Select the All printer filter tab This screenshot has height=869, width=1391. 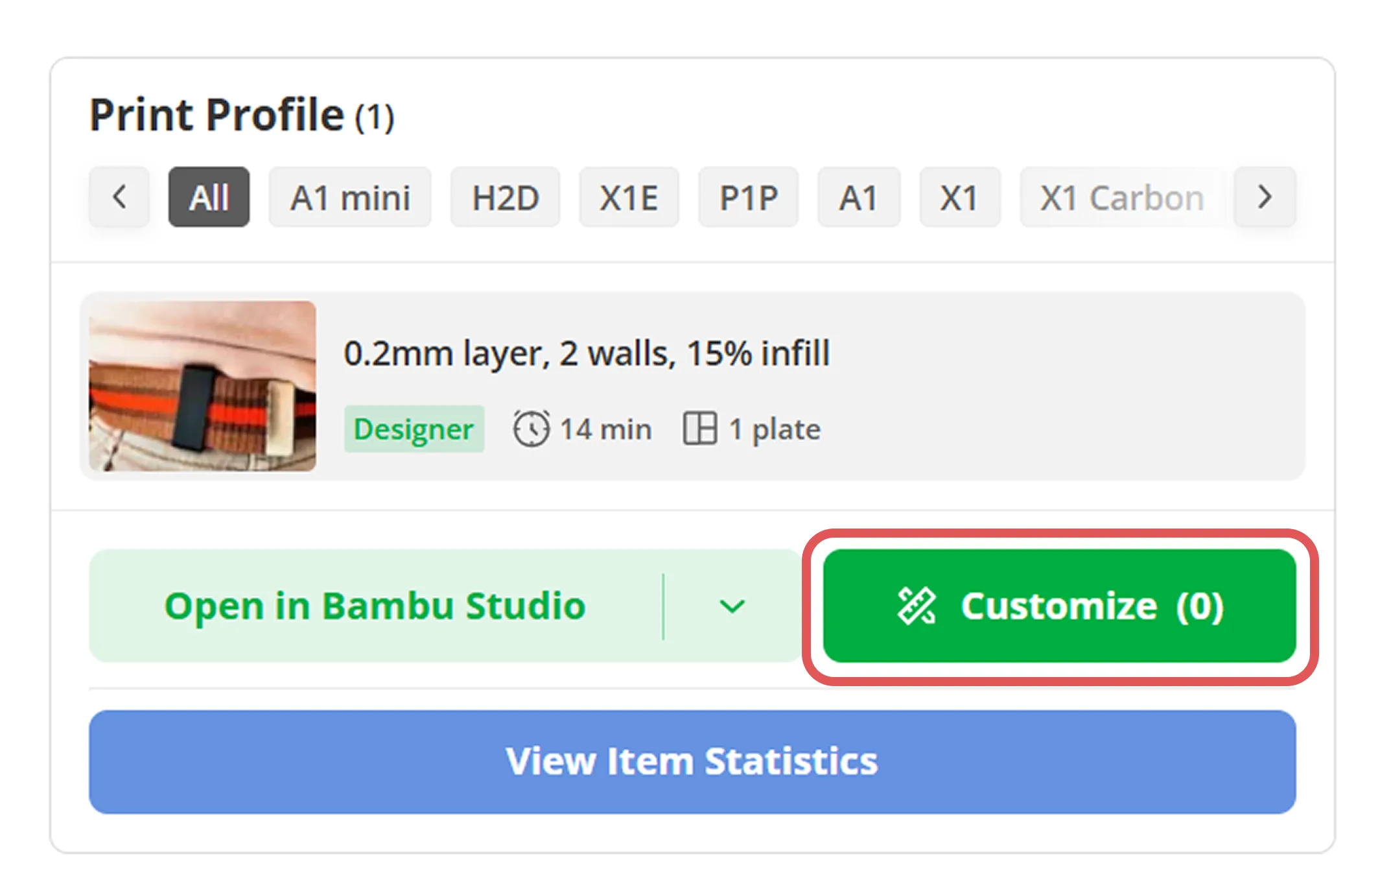(209, 197)
